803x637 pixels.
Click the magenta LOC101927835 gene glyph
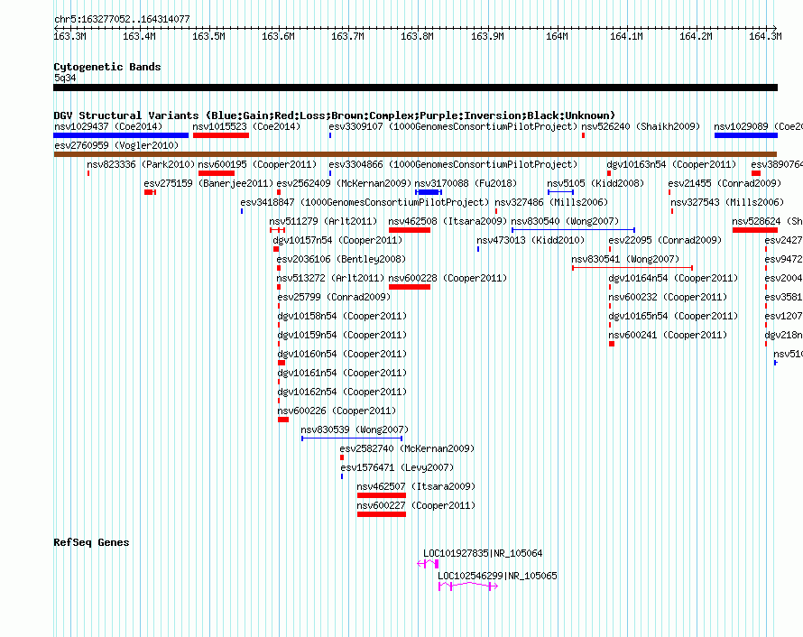point(428,564)
